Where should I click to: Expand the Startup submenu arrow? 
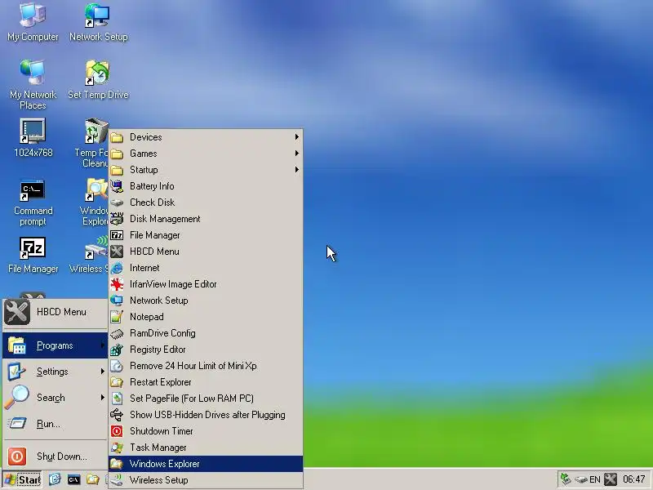coord(296,170)
